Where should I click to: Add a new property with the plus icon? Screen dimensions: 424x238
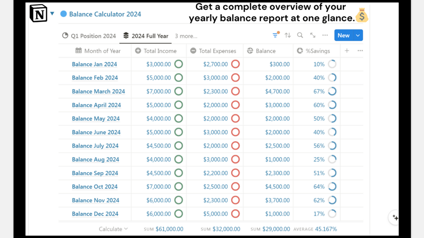pos(347,51)
